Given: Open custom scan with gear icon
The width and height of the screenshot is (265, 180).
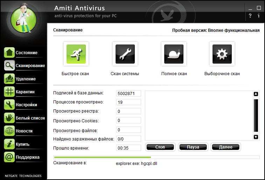Looking at the screenshot, I should [222, 55].
